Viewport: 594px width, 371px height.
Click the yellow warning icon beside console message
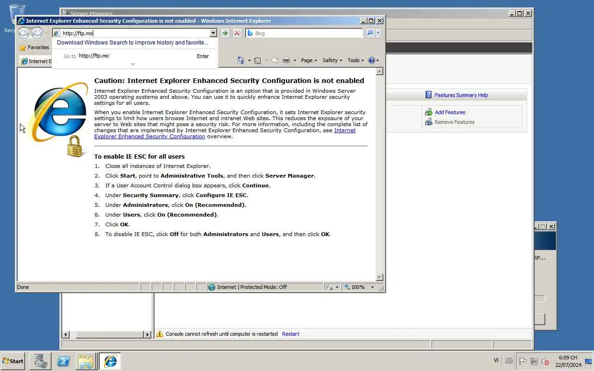coord(160,334)
